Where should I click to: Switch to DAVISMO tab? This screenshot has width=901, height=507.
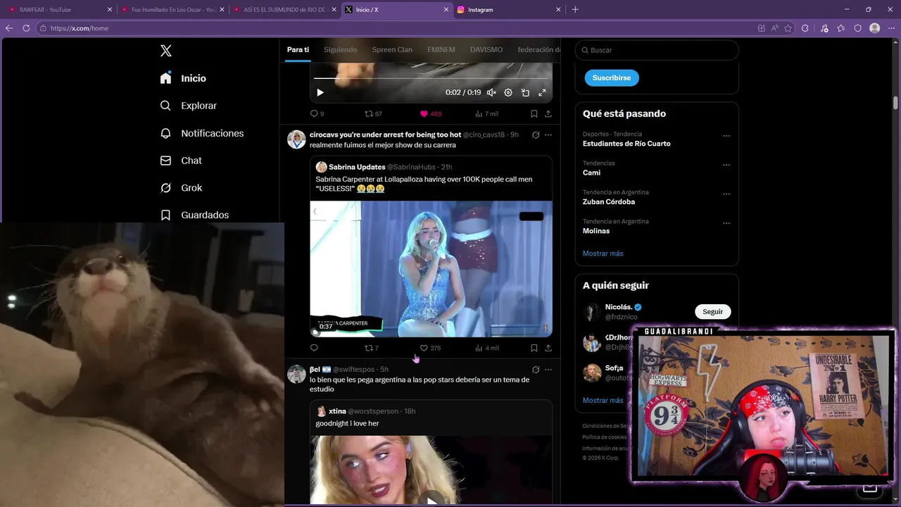(x=486, y=50)
